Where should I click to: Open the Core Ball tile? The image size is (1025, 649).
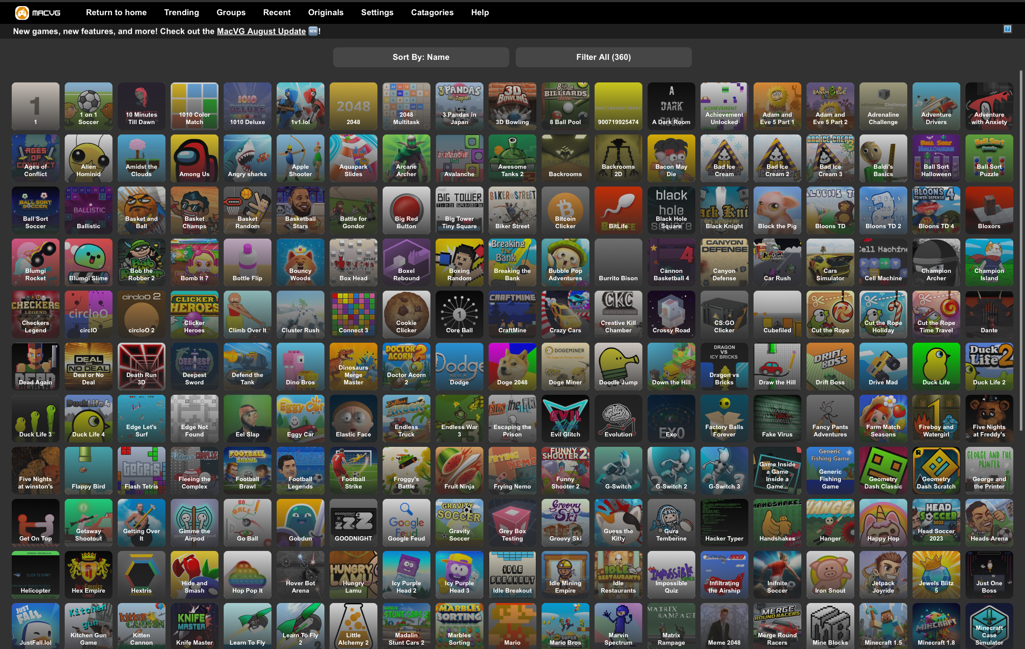click(460, 315)
